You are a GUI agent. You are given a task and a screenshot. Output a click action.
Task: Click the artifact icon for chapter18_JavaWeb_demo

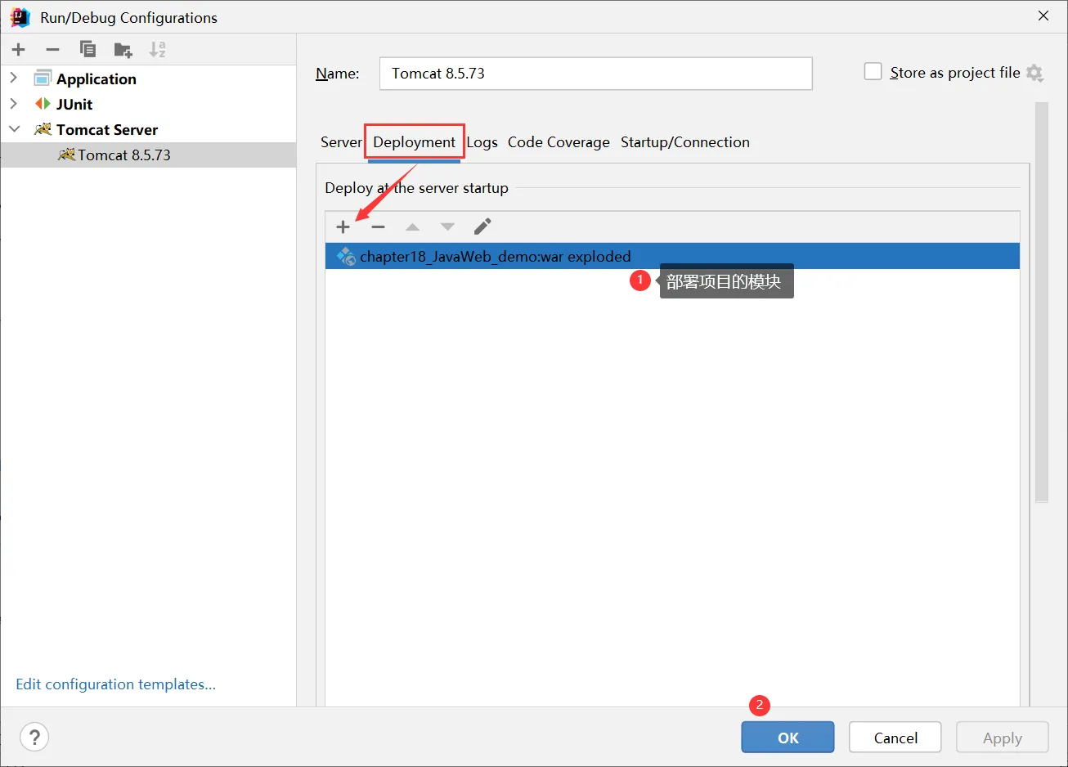(x=346, y=256)
